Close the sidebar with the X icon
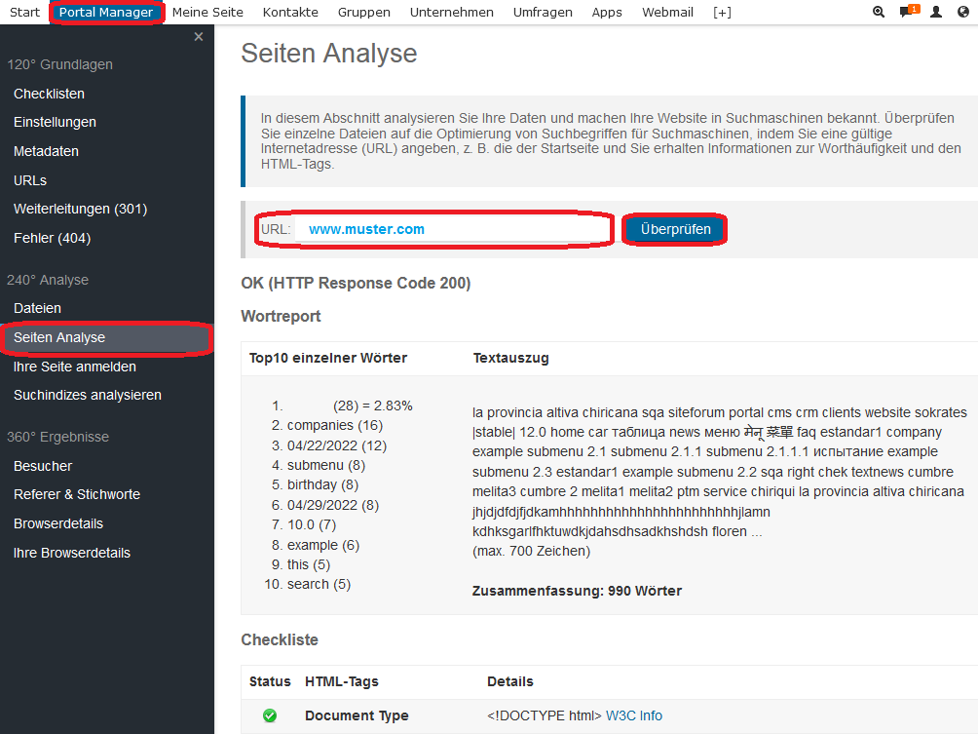 point(199,37)
